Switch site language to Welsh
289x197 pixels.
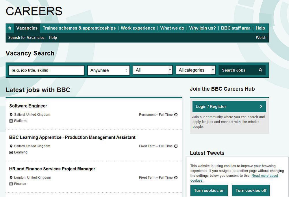point(261,37)
